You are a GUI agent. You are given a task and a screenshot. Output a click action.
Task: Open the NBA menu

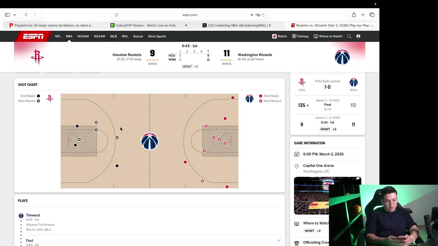69,36
